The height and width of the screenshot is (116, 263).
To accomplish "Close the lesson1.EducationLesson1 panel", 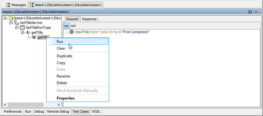I will [x=256, y=12].
